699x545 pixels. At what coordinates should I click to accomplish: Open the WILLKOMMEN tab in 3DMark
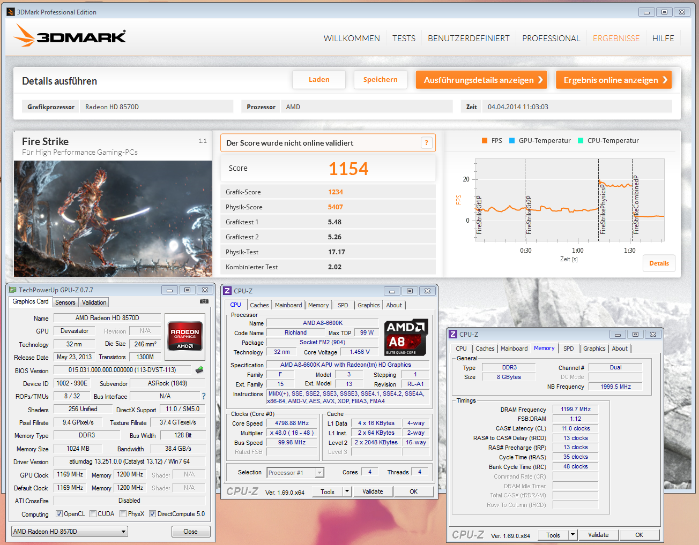coord(352,39)
